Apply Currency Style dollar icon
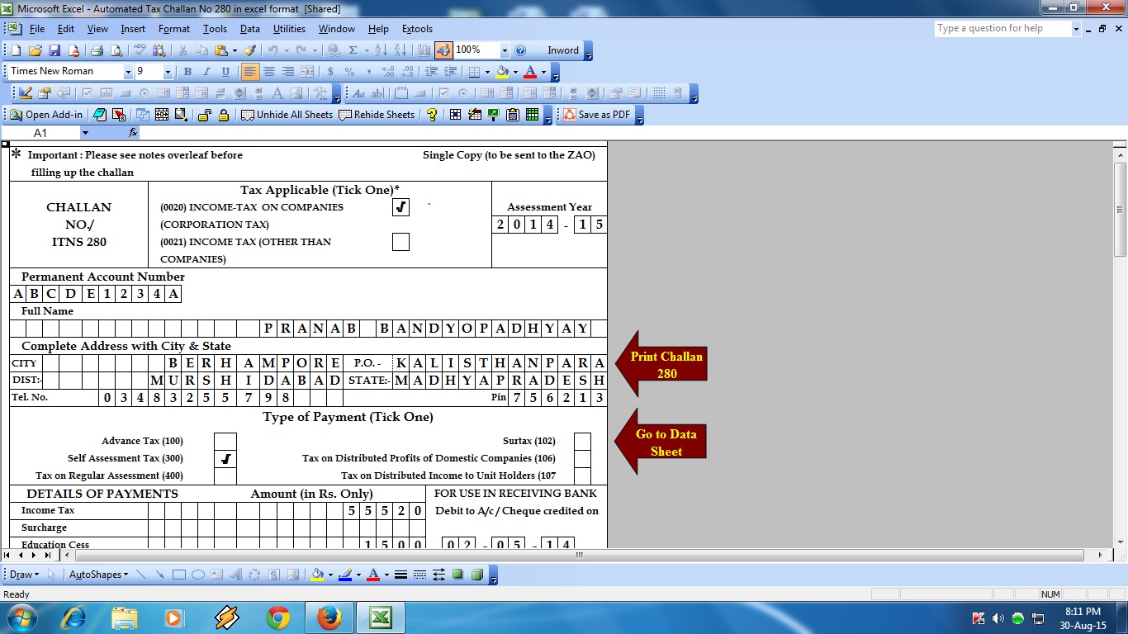The image size is (1128, 634). click(330, 72)
